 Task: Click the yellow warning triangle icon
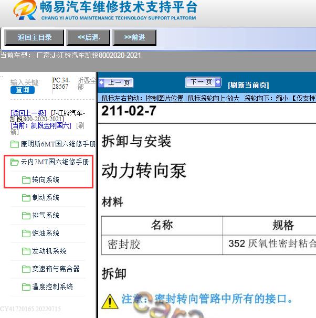pyautogui.click(x=110, y=302)
